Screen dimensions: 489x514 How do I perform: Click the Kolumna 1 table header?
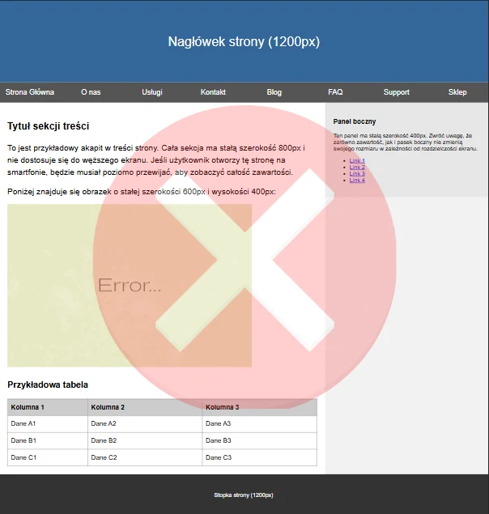click(28, 407)
